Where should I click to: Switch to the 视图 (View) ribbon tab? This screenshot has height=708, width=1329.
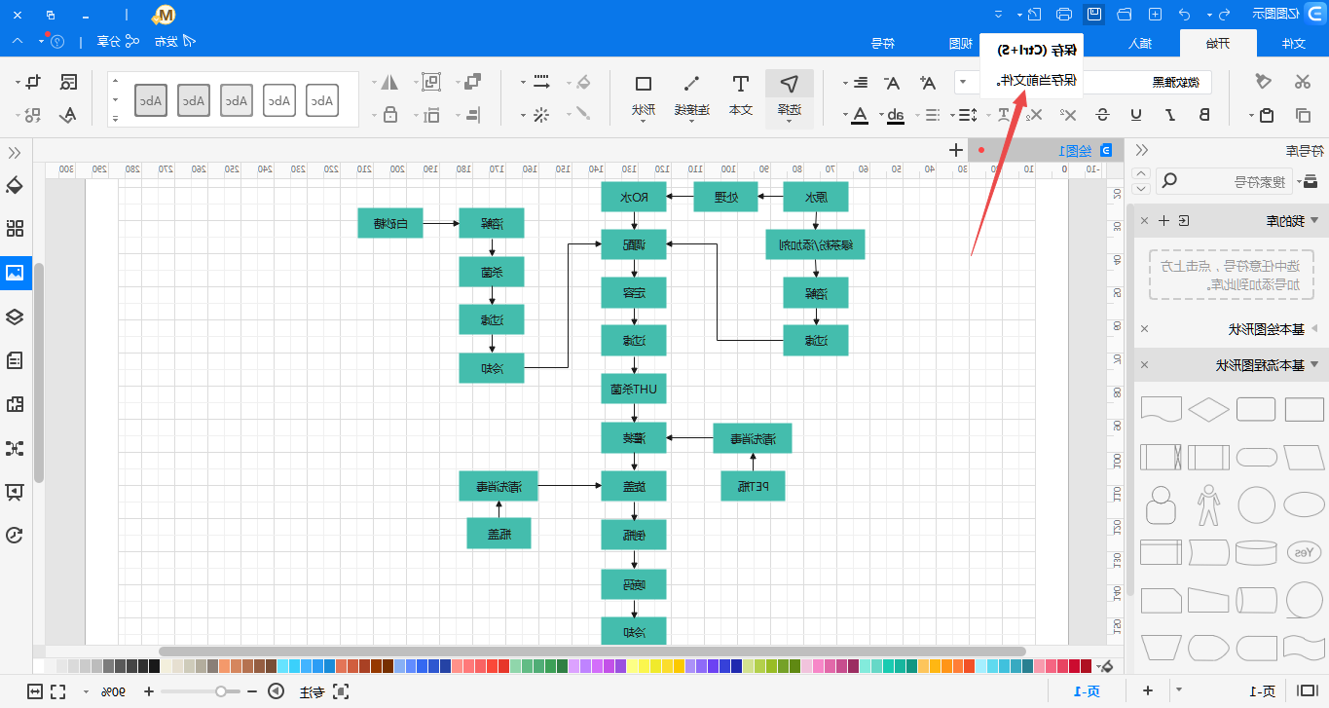click(x=961, y=43)
